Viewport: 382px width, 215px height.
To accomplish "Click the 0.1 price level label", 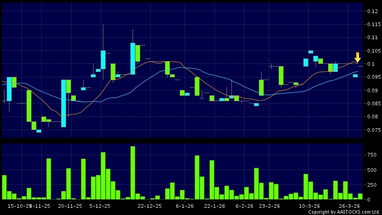I will click(x=371, y=64).
